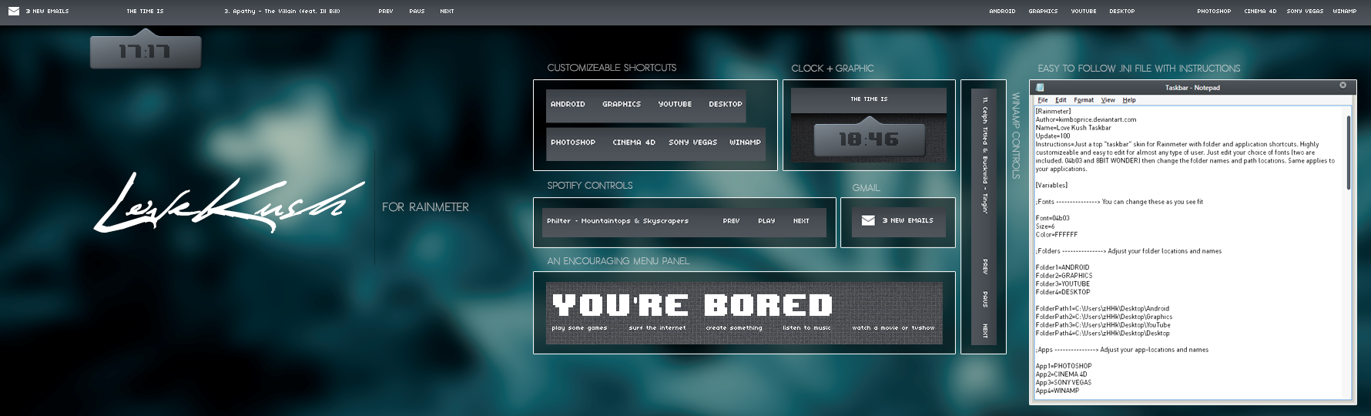Select ANDROID in the Customizeable Shortcuts panel
The image size is (1371, 416).
click(x=568, y=104)
